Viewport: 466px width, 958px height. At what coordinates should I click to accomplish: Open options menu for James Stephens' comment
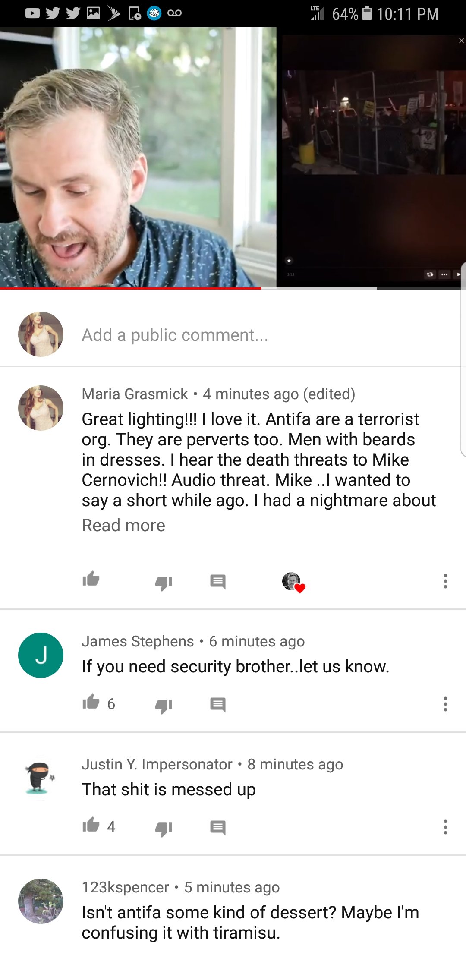(x=445, y=704)
